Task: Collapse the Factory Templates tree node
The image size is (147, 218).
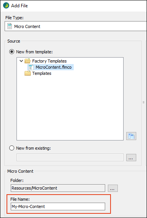Action: click(21, 61)
